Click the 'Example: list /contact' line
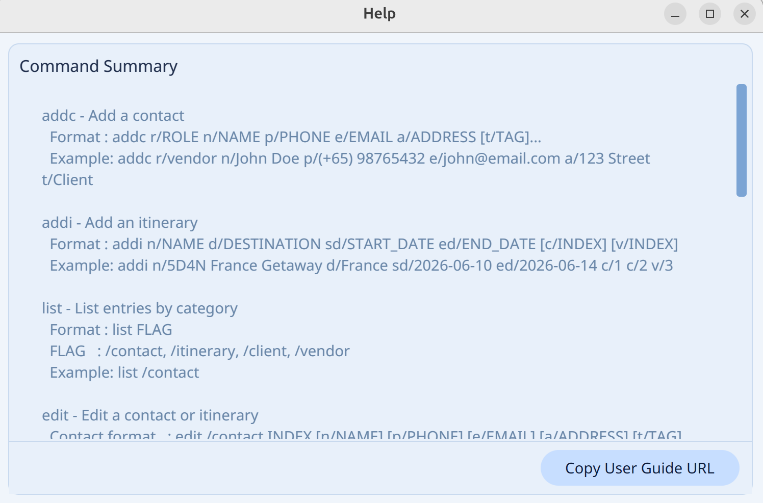 pos(124,373)
